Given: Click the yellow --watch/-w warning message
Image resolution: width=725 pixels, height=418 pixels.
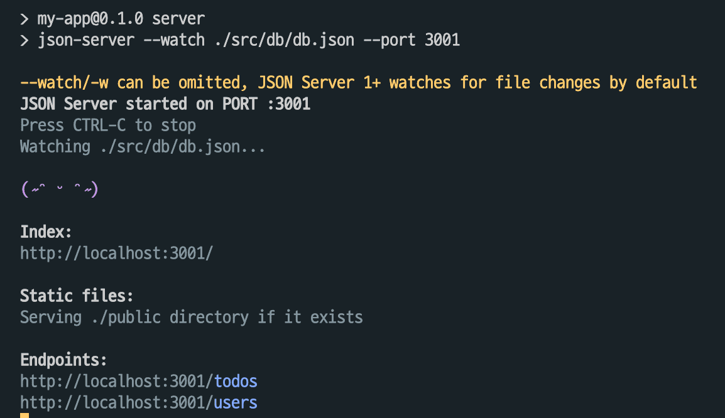Looking at the screenshot, I should tap(358, 83).
